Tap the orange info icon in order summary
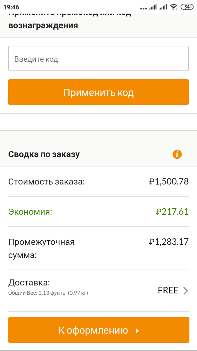The width and height of the screenshot is (197, 351). (x=177, y=154)
